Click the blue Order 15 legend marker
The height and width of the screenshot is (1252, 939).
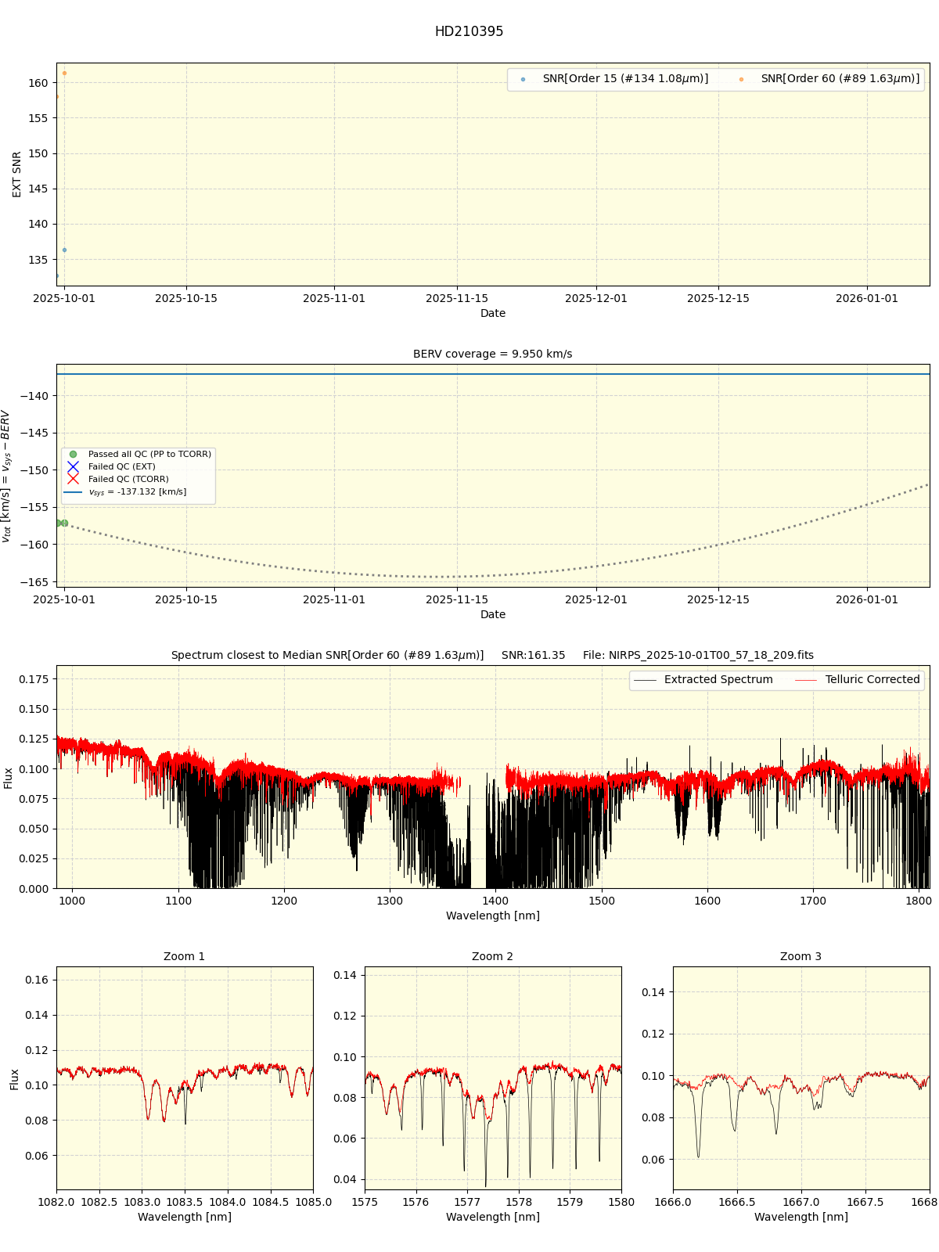pos(523,79)
